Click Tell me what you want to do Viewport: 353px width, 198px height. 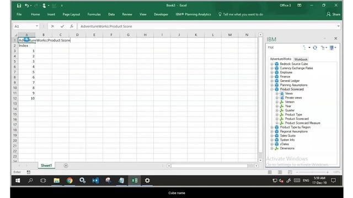click(x=240, y=14)
